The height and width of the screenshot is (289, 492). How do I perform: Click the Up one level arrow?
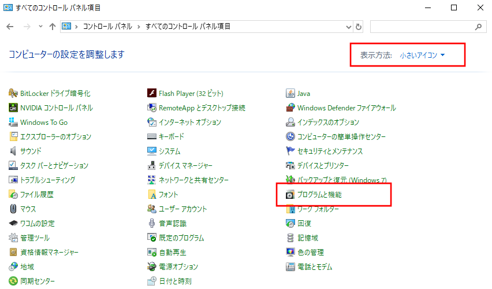pyautogui.click(x=53, y=27)
